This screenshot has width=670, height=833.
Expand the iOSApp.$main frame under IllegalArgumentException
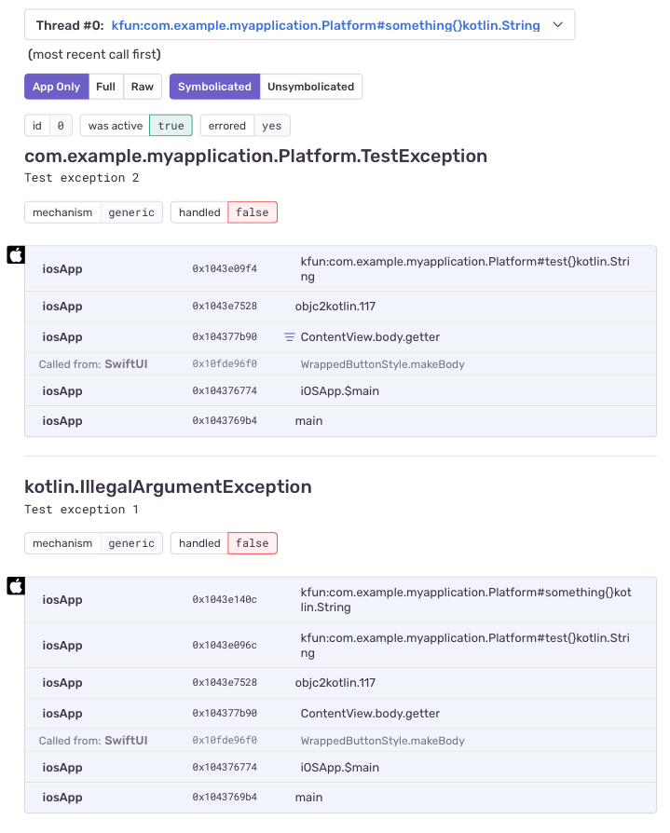tap(340, 767)
